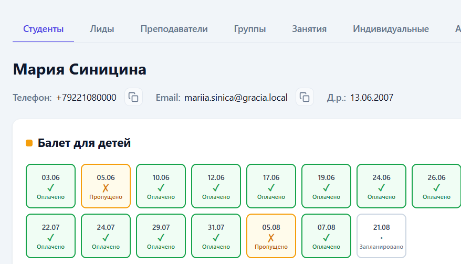Open the 22.07 paid lesson card
This screenshot has height=264, width=461.
[x=50, y=236]
